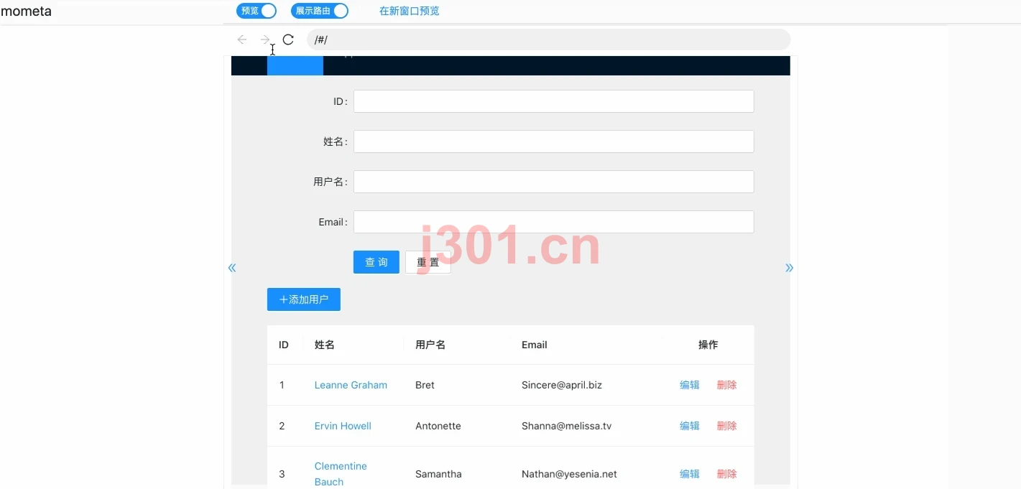Select email cell Shanna@melissa.tv
Image resolution: width=1021 pixels, height=489 pixels.
(567, 426)
